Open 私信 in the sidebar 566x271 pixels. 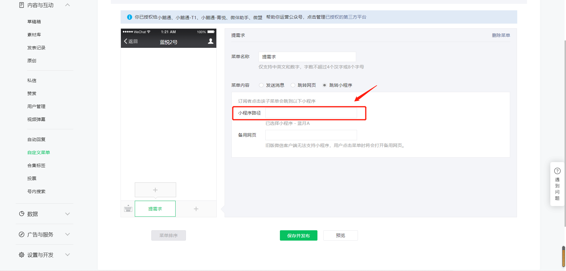click(x=32, y=80)
